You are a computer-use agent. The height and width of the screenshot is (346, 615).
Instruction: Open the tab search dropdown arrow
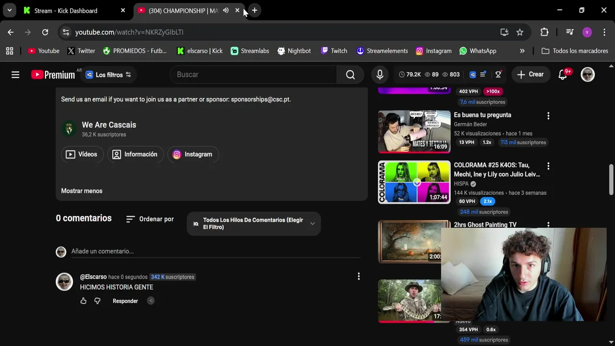9,10
